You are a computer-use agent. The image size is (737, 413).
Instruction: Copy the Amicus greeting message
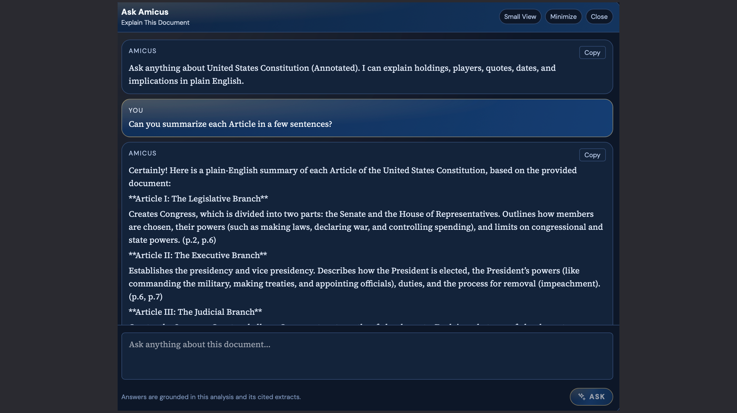(x=592, y=53)
